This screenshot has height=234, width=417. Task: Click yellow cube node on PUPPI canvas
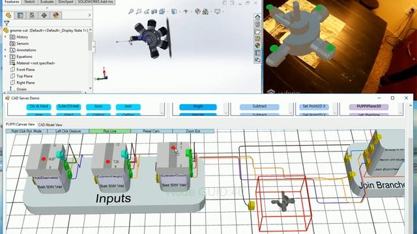[x=251, y=205]
